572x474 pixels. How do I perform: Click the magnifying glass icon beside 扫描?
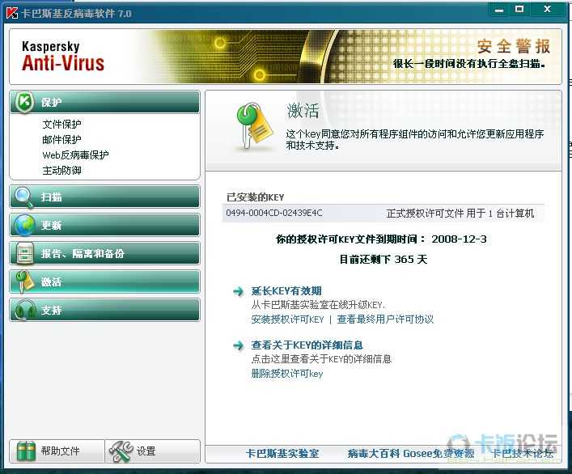pyautogui.click(x=24, y=197)
